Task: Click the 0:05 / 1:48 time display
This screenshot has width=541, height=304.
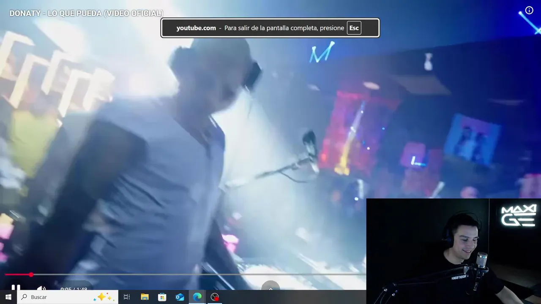Action: coord(74,289)
